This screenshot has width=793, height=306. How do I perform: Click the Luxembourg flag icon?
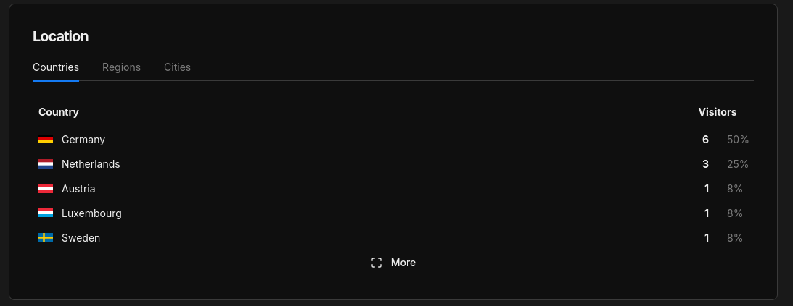point(46,213)
